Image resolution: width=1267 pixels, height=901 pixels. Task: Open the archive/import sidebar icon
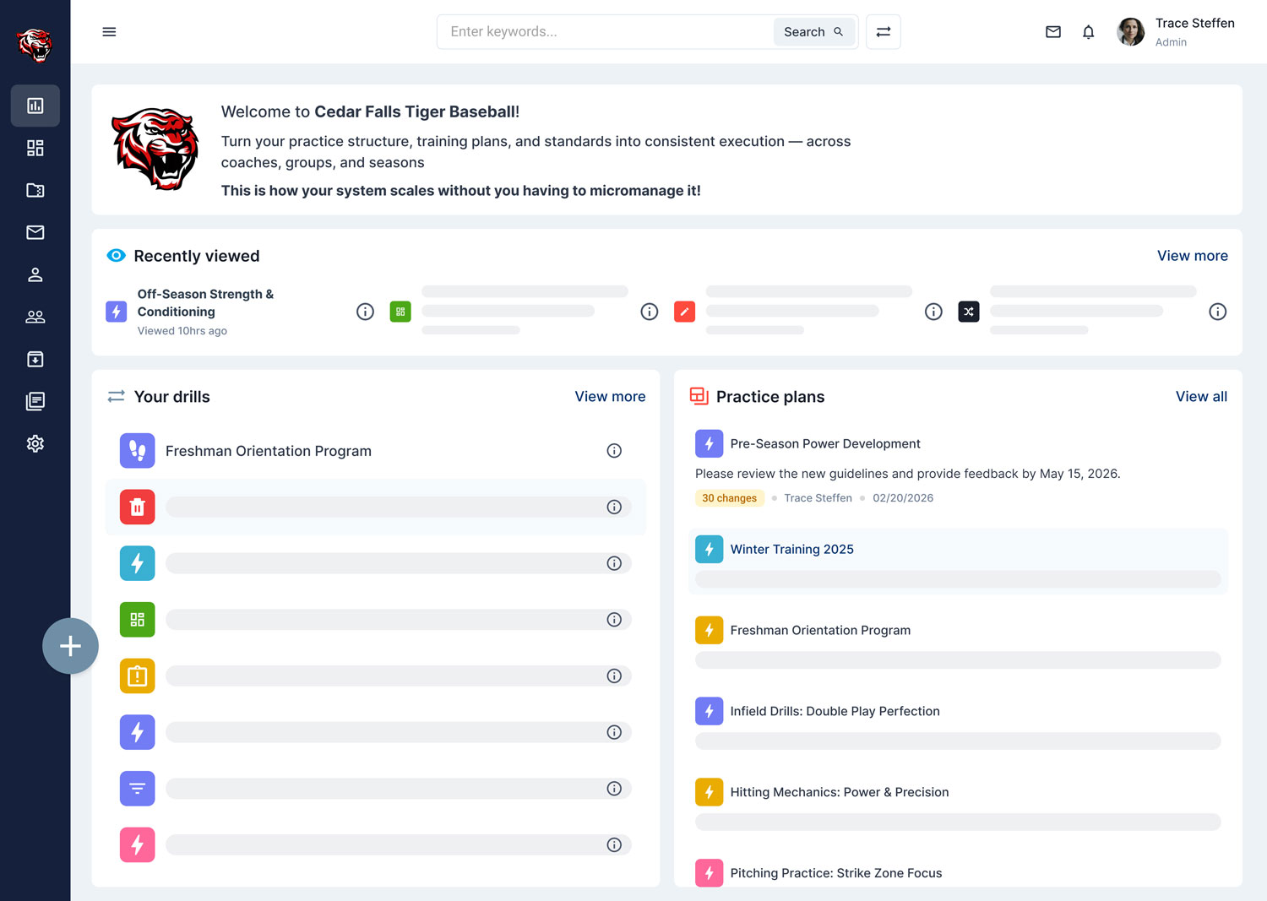pyautogui.click(x=35, y=359)
